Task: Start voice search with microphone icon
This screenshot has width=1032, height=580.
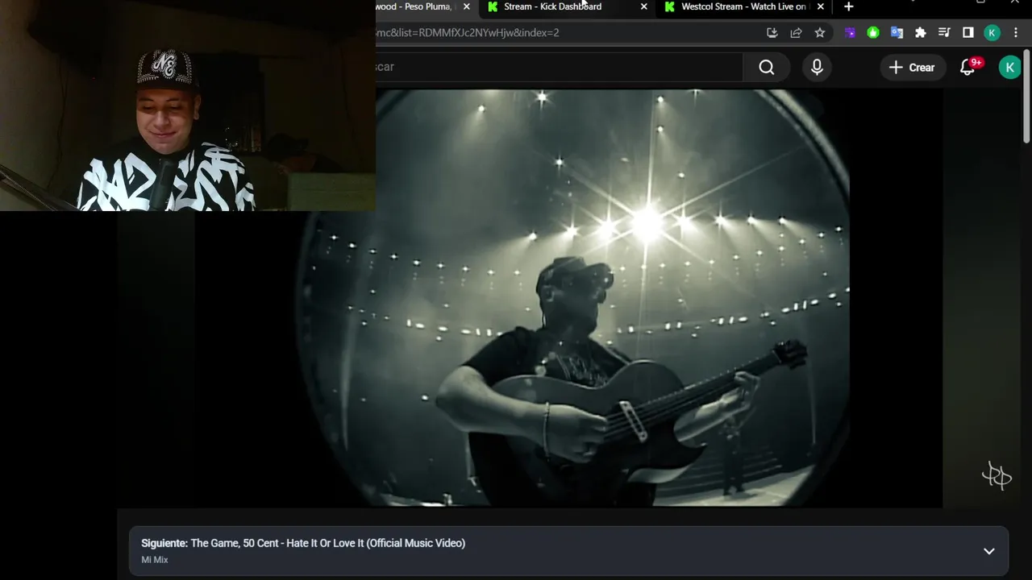Action: pyautogui.click(x=817, y=68)
